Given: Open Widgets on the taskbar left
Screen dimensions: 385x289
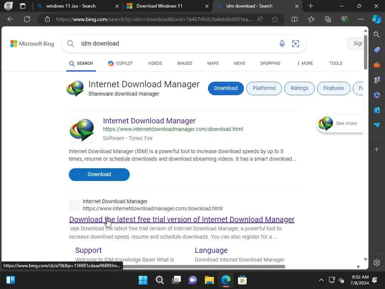Looking at the screenshot, I should tap(10, 280).
